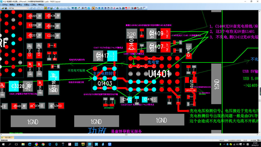Viewport: 261px width, 147px height.
Task: Open the Windows Start menu
Action: pos(3,144)
